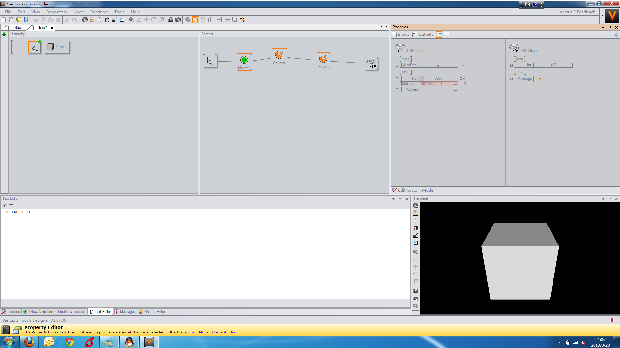The image size is (620, 348).
Task: Select the Counter node in Content
Action: point(279,55)
